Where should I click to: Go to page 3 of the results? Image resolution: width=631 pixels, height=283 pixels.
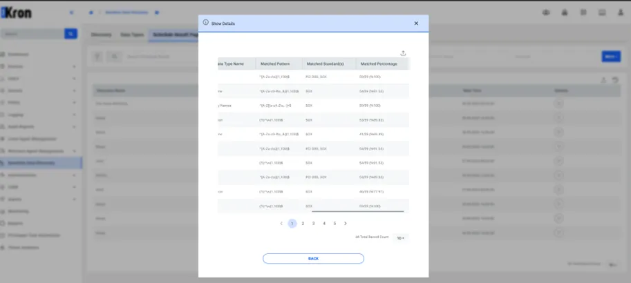click(314, 224)
